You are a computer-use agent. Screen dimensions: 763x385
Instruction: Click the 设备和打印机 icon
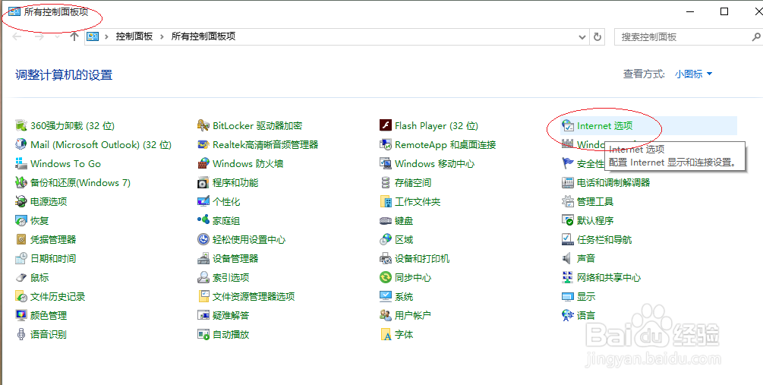(386, 258)
